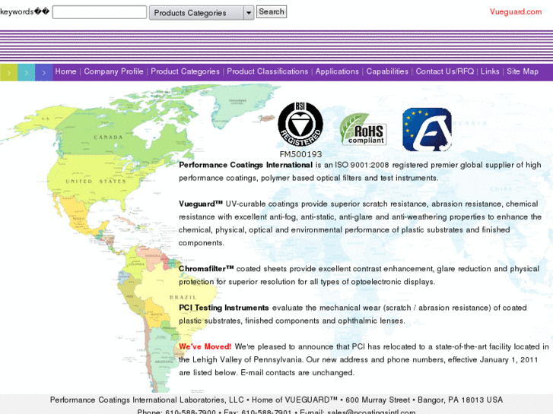The width and height of the screenshot is (553, 414).
Task: Click the dropdown arrow beside Products Categories
Action: click(249, 13)
